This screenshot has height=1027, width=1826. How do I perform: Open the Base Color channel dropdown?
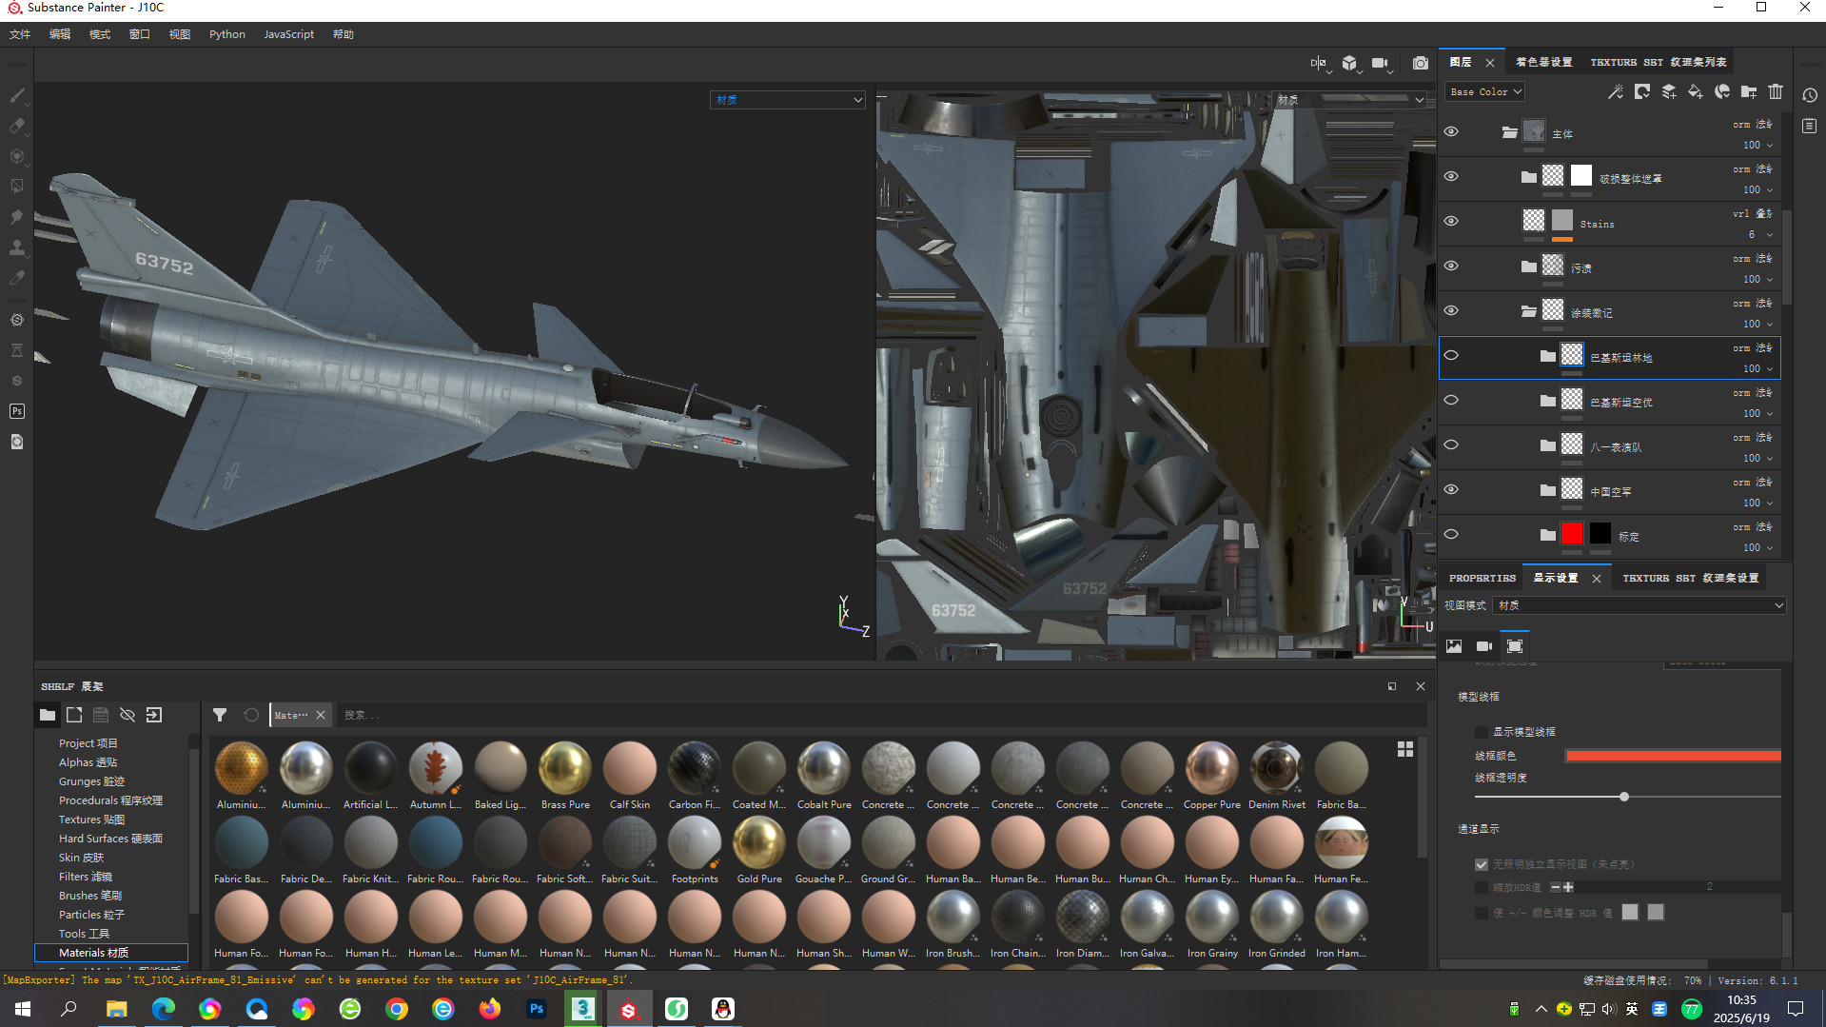point(1485,92)
